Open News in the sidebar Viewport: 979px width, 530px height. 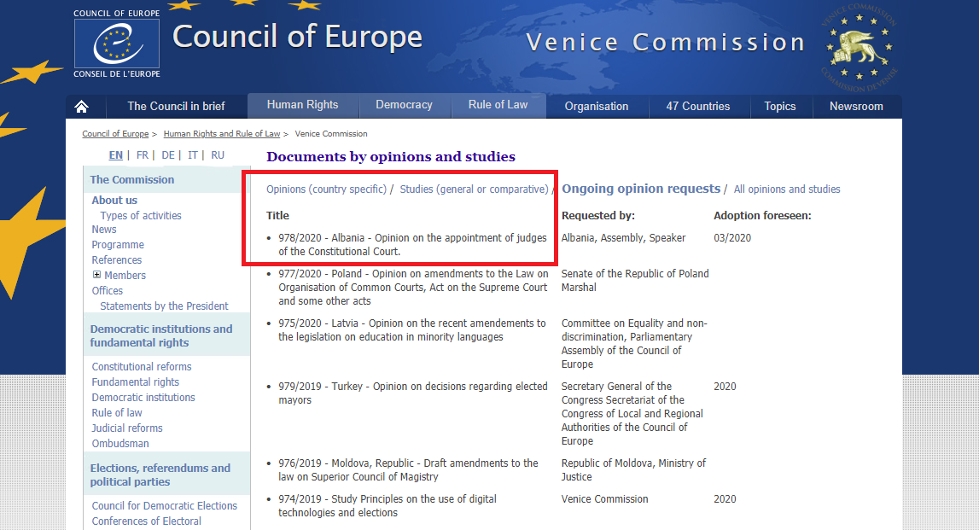[103, 229]
